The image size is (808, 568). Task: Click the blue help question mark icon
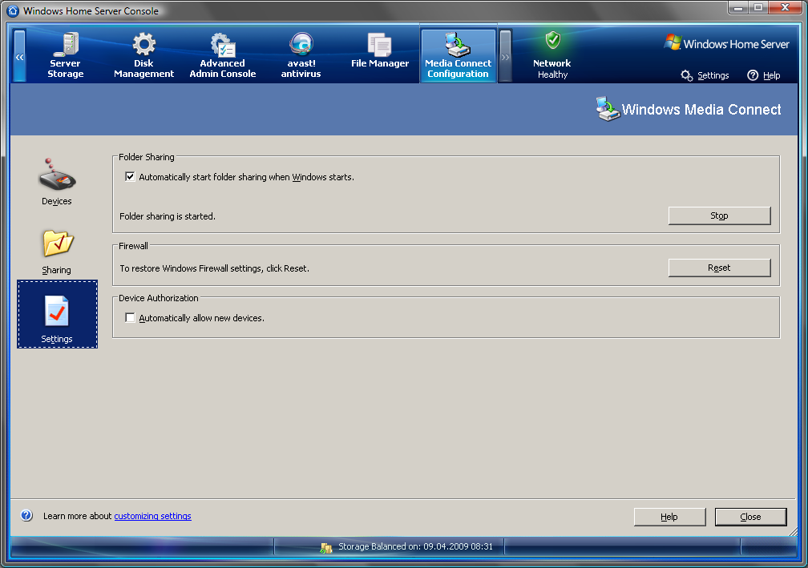coord(26,515)
